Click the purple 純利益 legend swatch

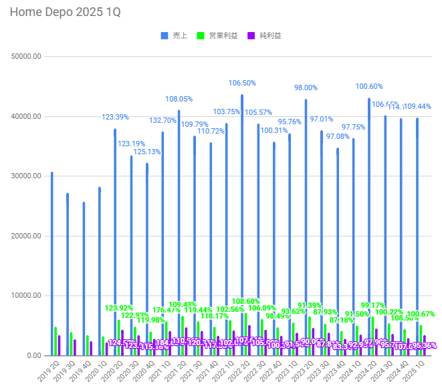coord(251,36)
